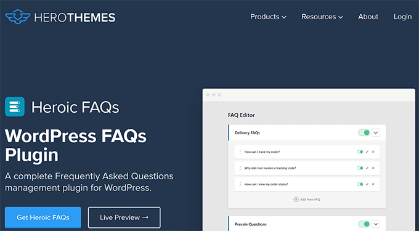Click the 'A complete Frequently Asked Questions' description
Image resolution: width=419 pixels, height=231 pixels.
point(89,182)
